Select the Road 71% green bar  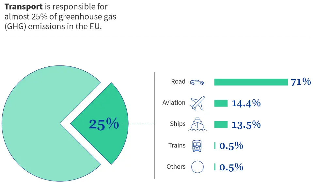(x=251, y=82)
